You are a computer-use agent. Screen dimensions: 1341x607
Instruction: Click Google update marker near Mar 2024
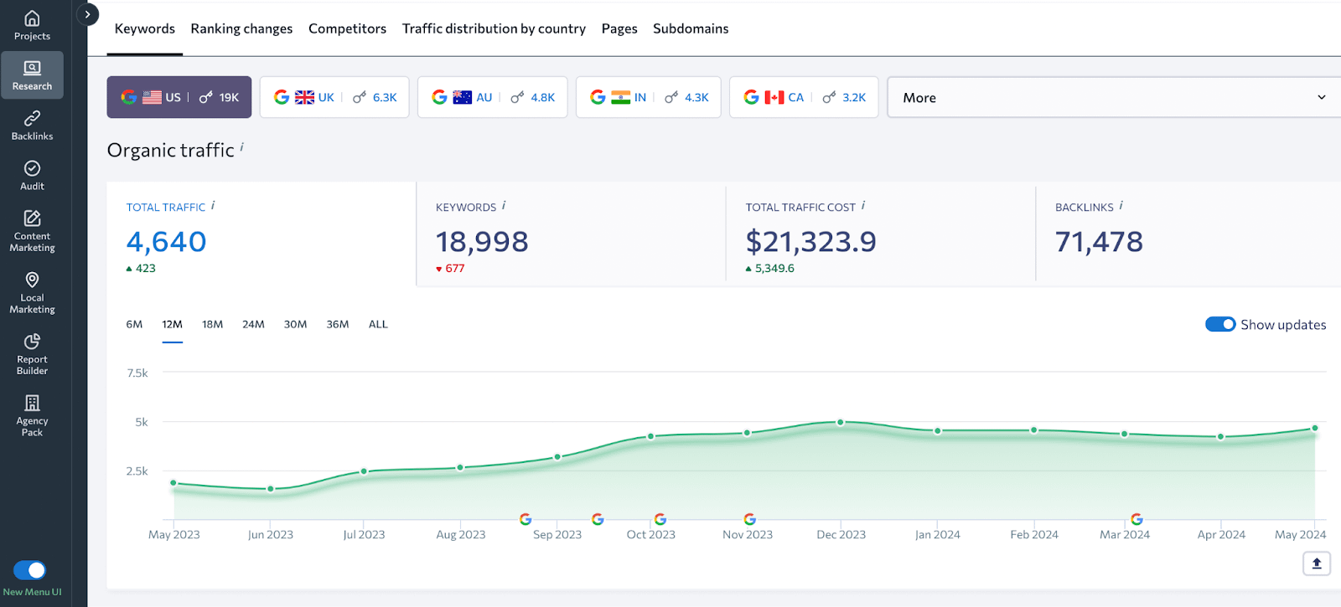coord(1136,519)
